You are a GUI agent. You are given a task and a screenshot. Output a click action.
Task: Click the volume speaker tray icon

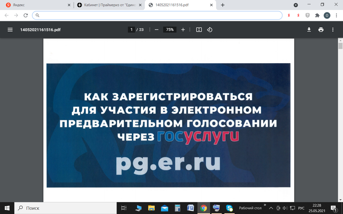pos(285,208)
